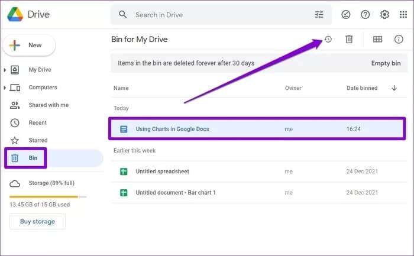Click the 24 Dec 2021 date of Bar chart 1
414x256 pixels.
coord(362,193)
